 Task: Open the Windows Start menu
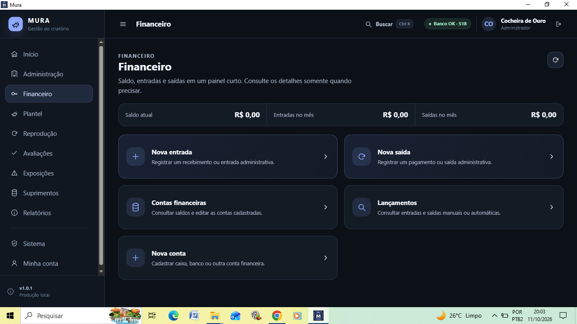tap(10, 316)
